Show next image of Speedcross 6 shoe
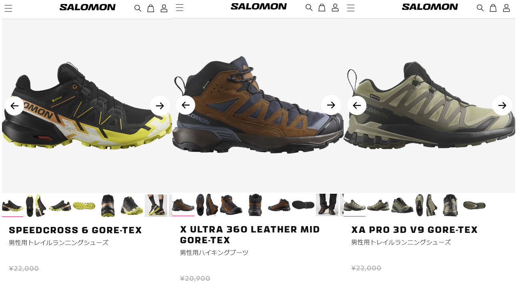Viewport: 516px width, 284px height. pos(160,105)
